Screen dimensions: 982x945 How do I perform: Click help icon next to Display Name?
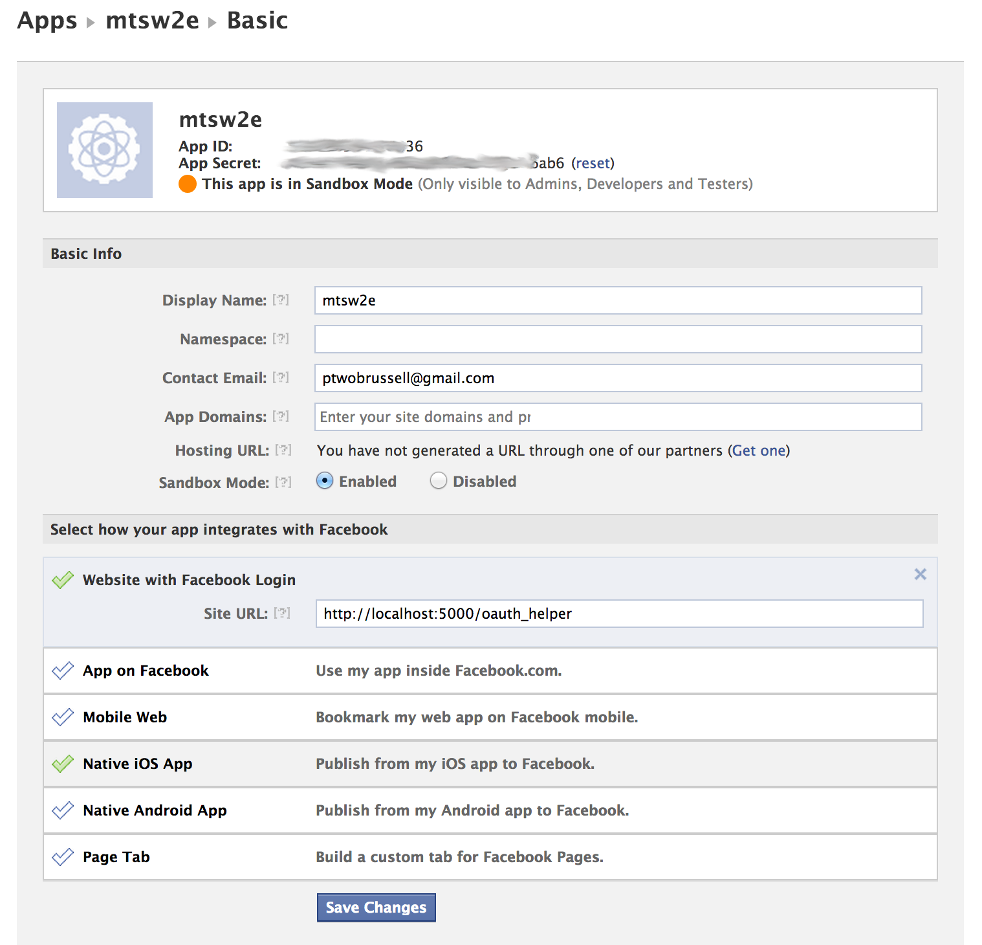point(281,300)
